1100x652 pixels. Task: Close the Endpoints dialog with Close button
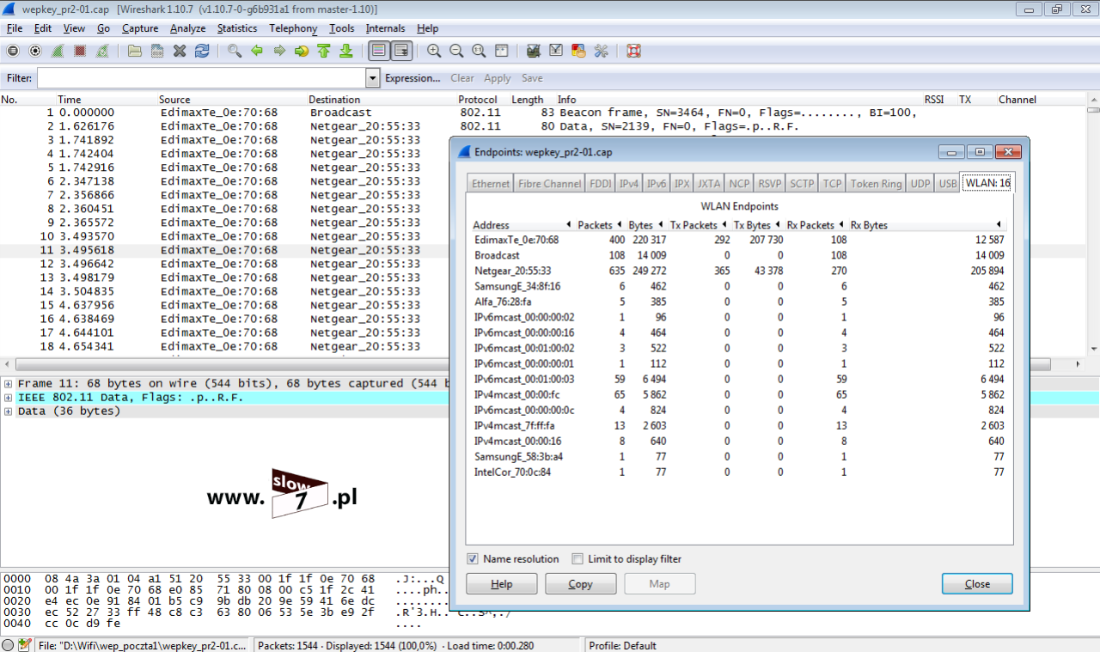[977, 584]
